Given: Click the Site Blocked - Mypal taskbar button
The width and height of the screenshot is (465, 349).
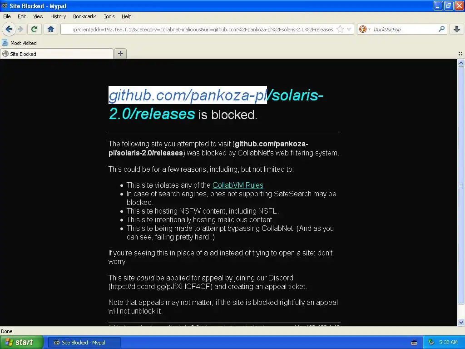Looking at the screenshot, I should [84, 343].
